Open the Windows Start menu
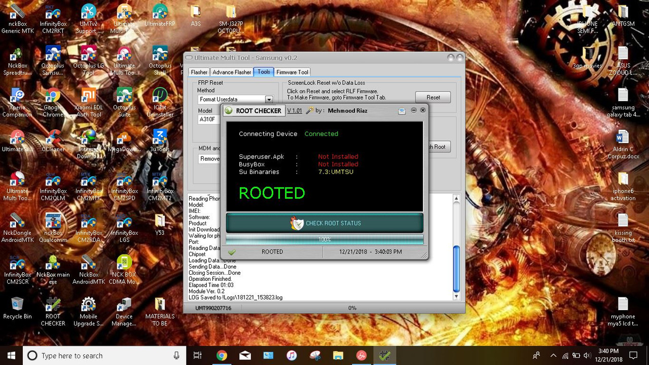 11,355
